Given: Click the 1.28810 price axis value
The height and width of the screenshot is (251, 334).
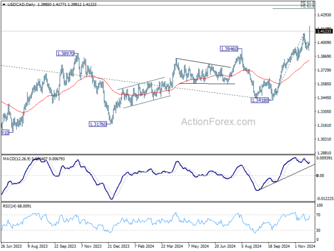Looking at the screenshot, I should 324,153.
